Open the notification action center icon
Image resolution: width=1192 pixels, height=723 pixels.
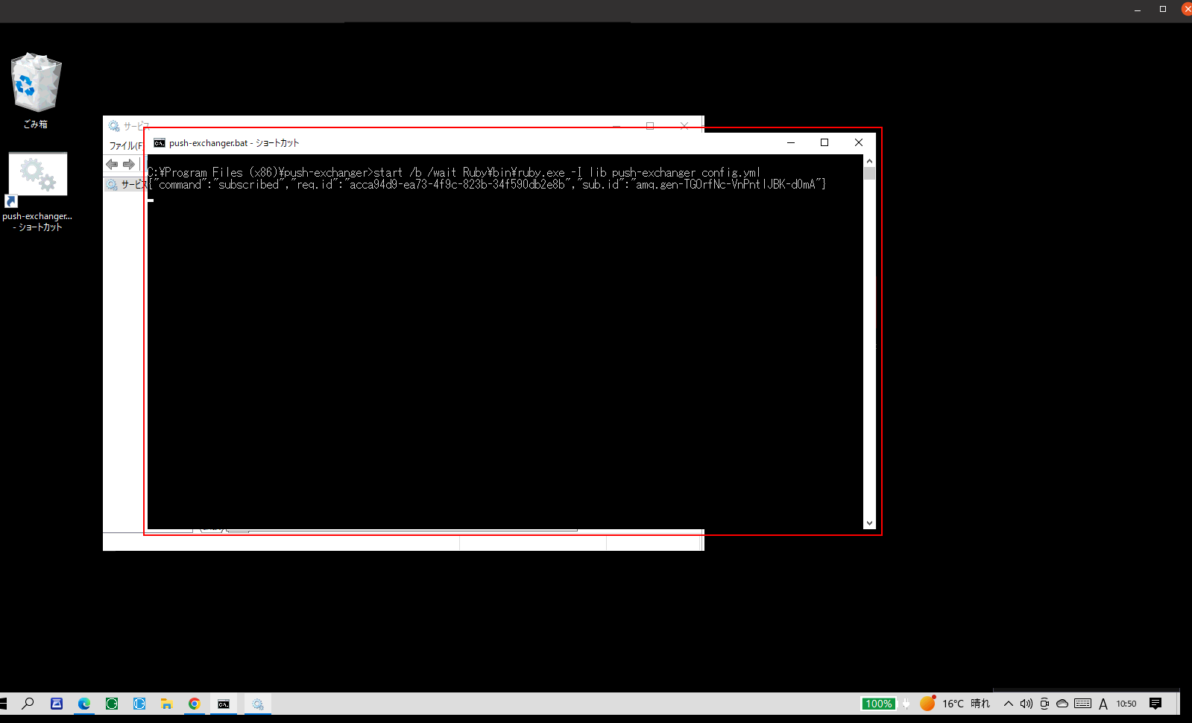[1155, 704]
